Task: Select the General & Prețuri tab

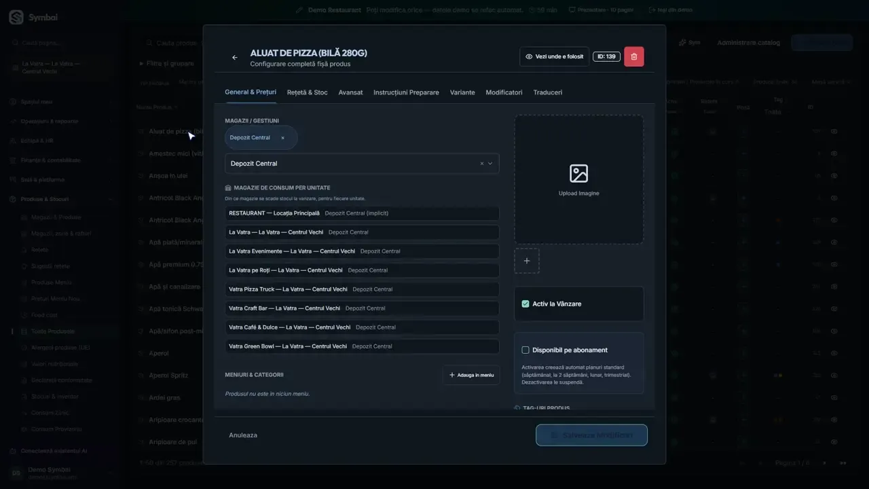Action: [251, 92]
